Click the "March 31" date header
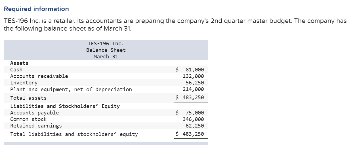 point(106,57)
